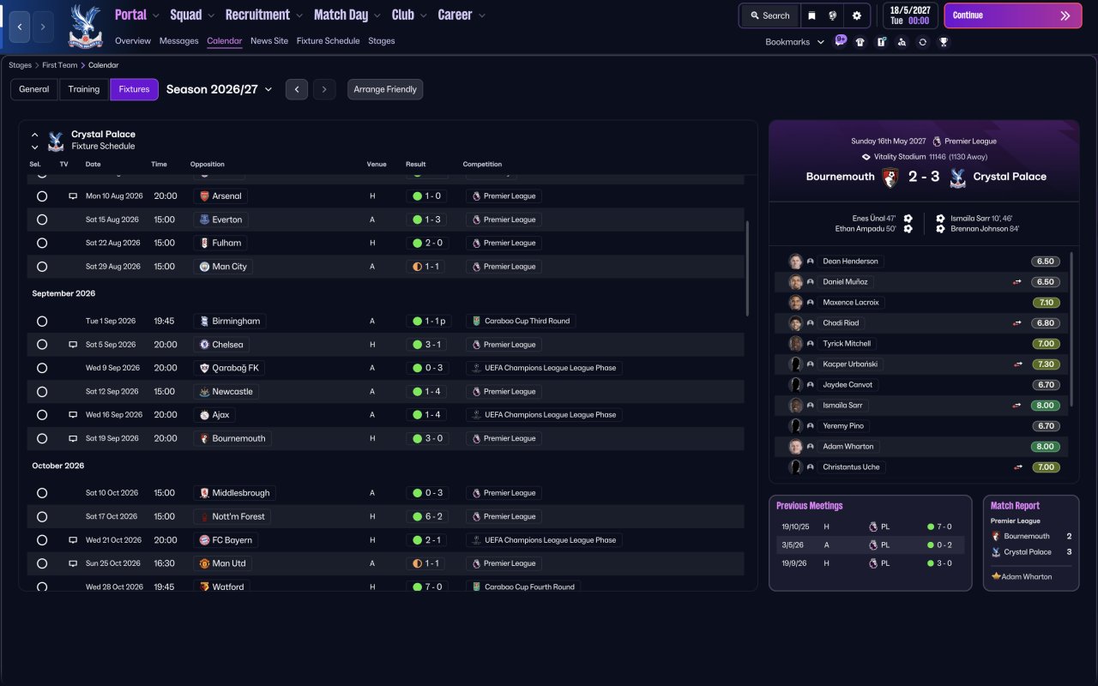The width and height of the screenshot is (1098, 686).
Task: Open the Man City opposition link
Action: [x=223, y=267]
